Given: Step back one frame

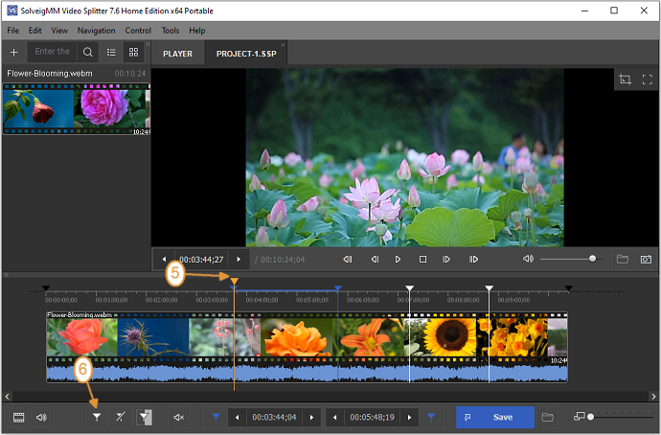Looking at the screenshot, I should [375, 260].
